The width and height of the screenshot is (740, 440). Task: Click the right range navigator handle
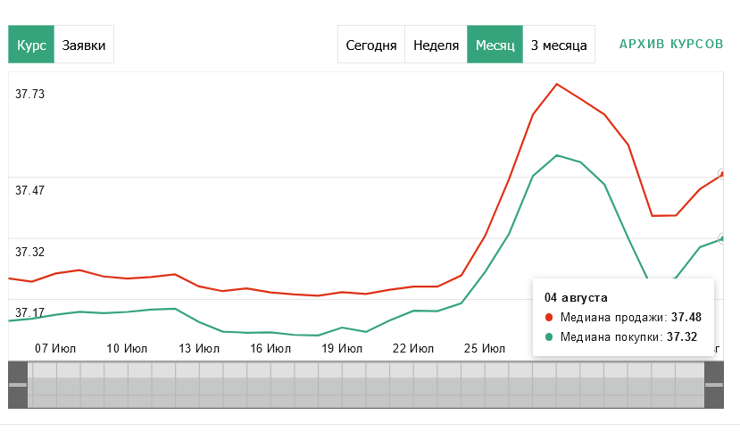coord(713,385)
